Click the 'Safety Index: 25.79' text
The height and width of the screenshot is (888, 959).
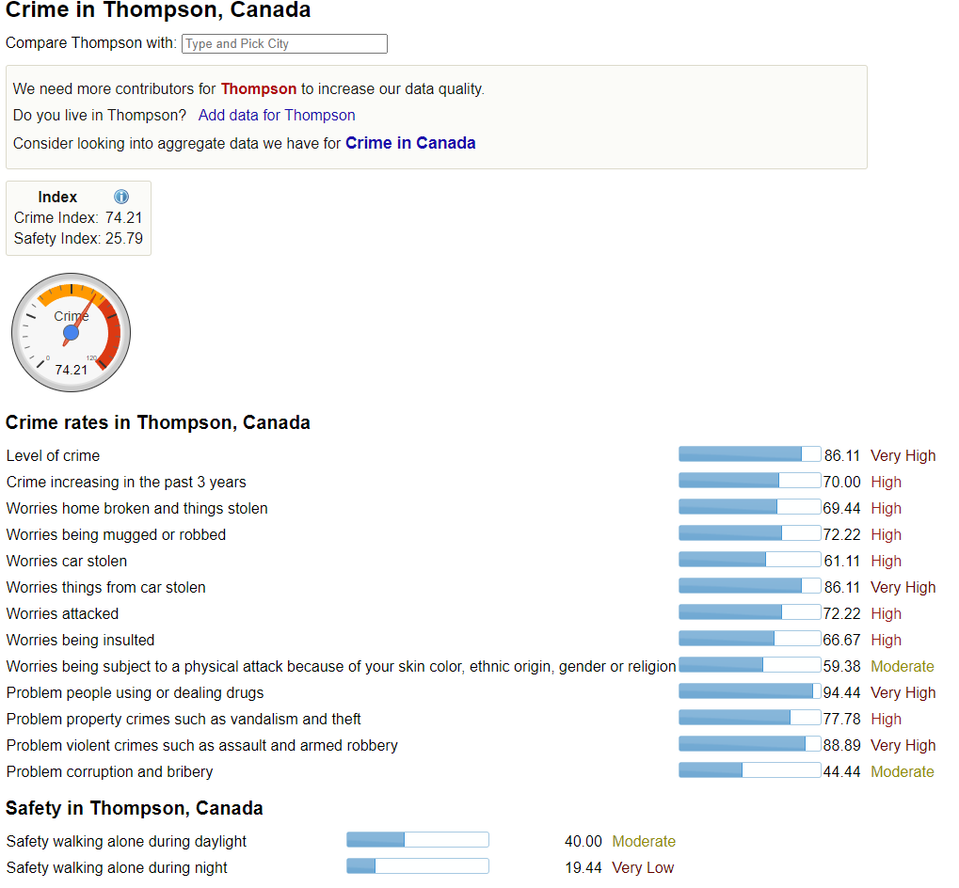tap(78, 238)
